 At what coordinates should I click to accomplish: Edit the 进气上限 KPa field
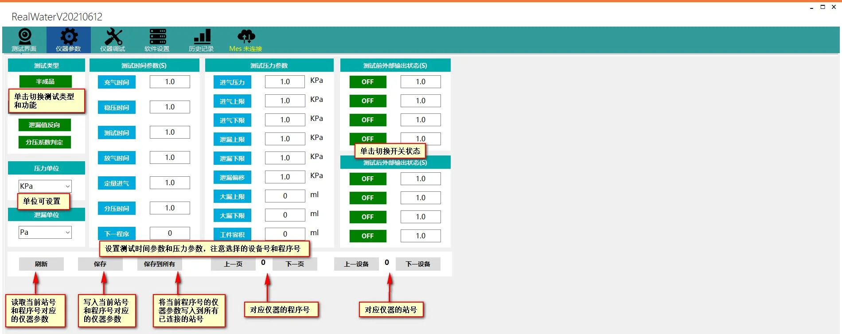[285, 101]
